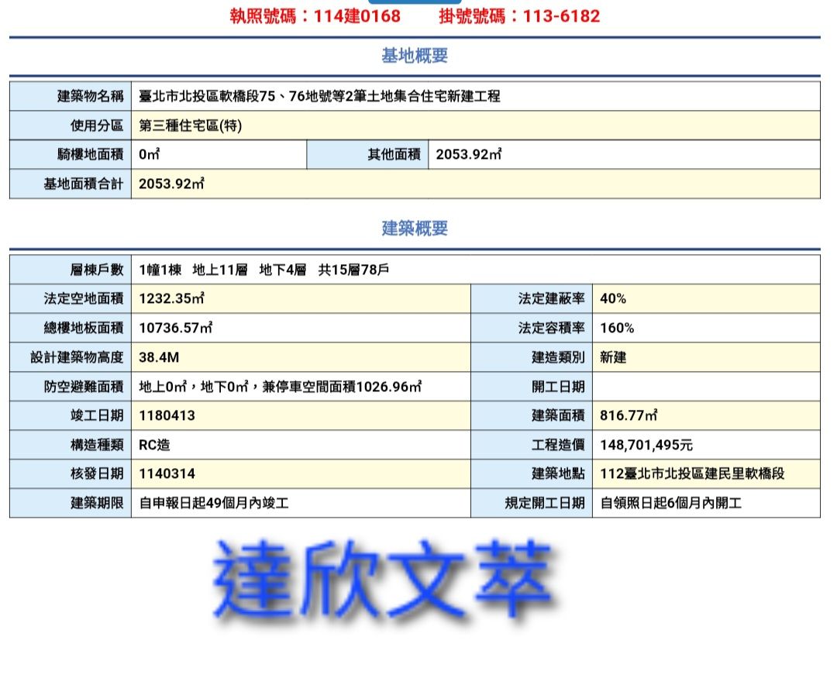Click the 法定空地面積 label

[83, 299]
